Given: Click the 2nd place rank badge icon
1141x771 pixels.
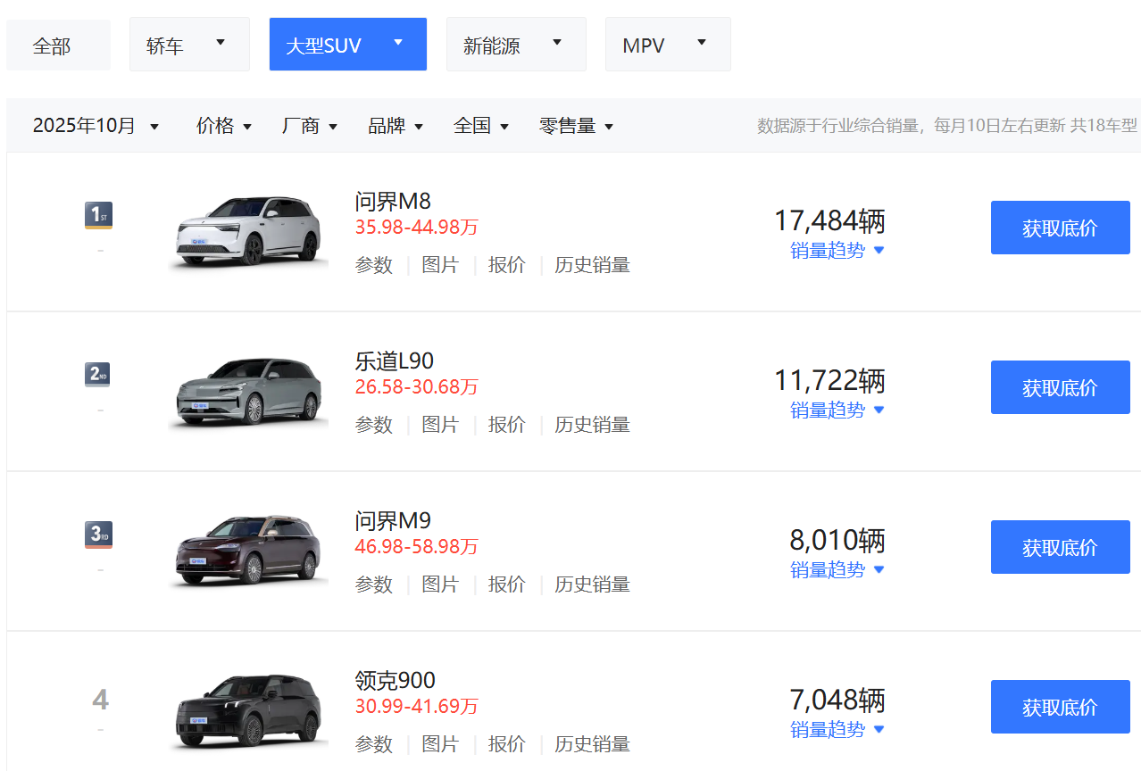Looking at the screenshot, I should pyautogui.click(x=98, y=374).
